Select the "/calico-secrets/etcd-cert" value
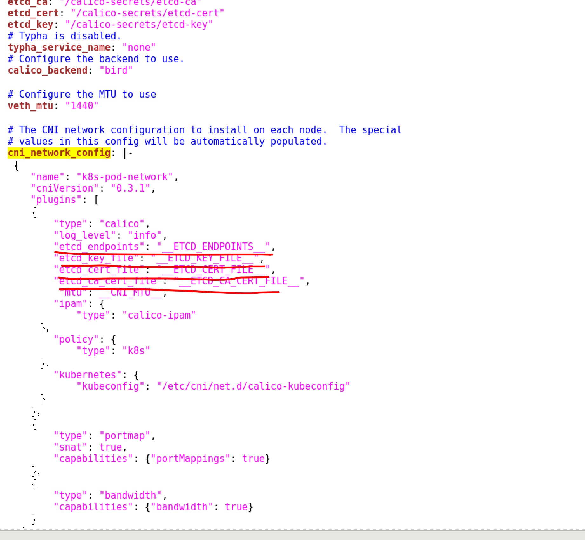The height and width of the screenshot is (540, 585). pos(148,13)
